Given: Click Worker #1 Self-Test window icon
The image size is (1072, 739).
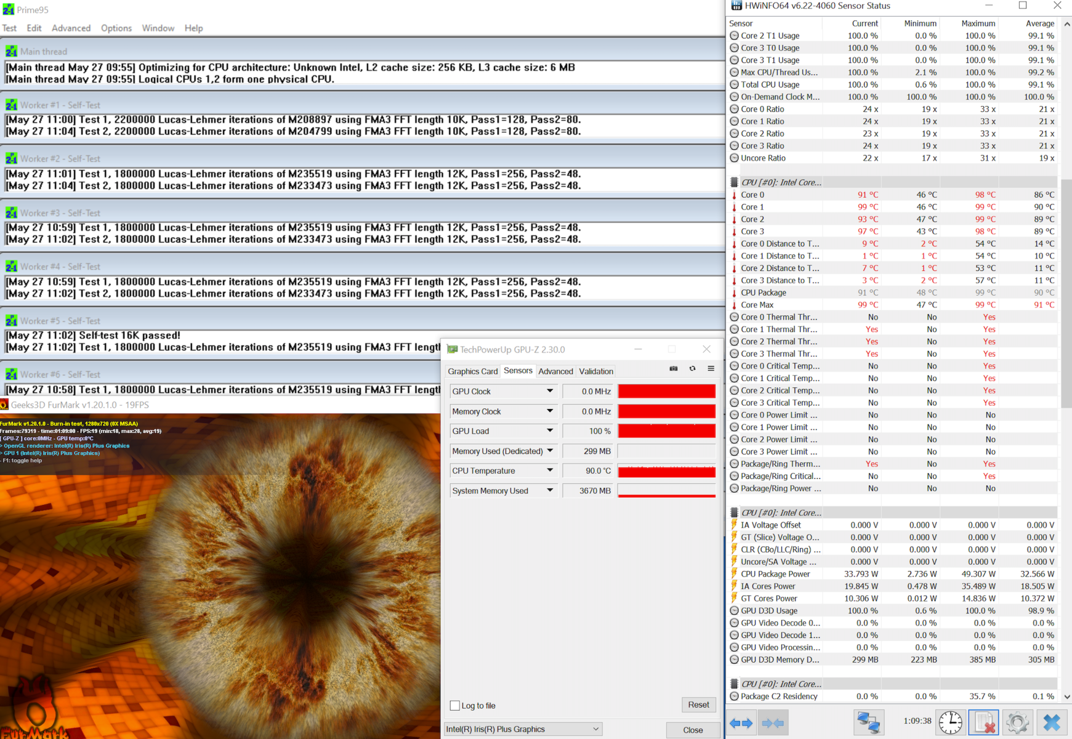Looking at the screenshot, I should tap(11, 105).
